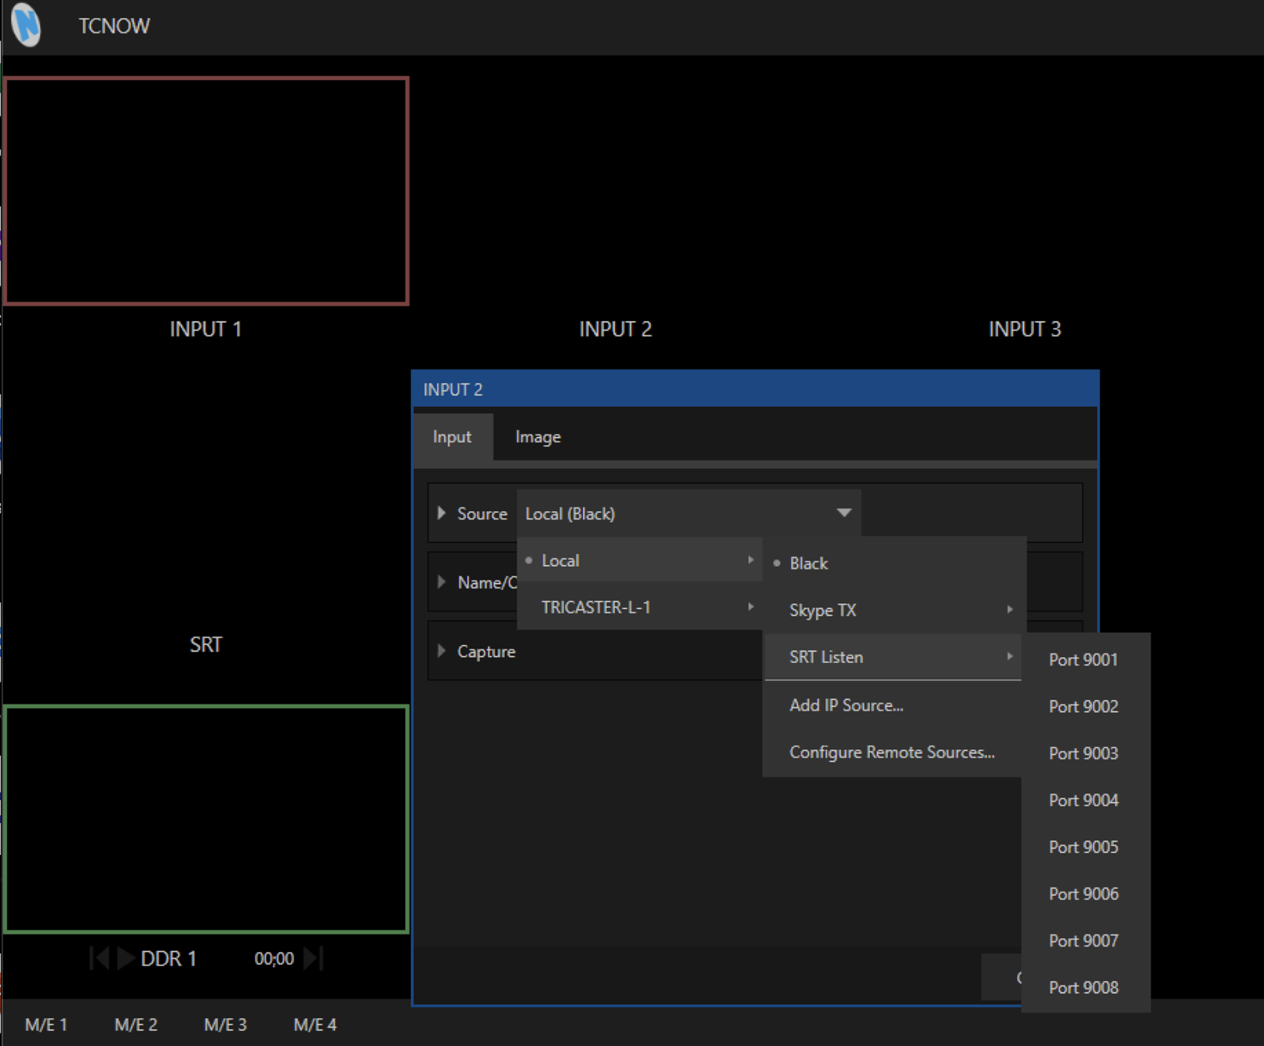Click the Source label in dialog

coord(482,513)
